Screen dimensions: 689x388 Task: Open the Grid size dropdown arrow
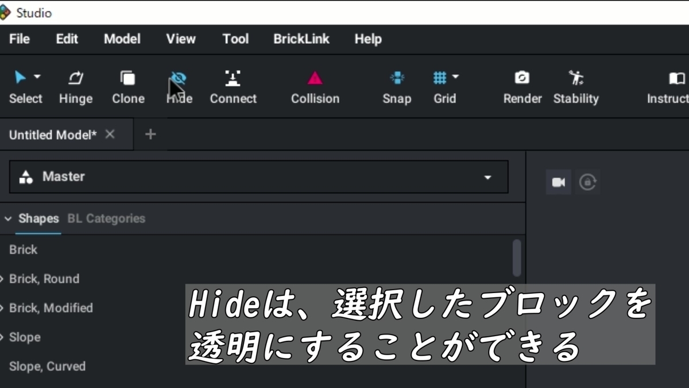[x=456, y=76]
